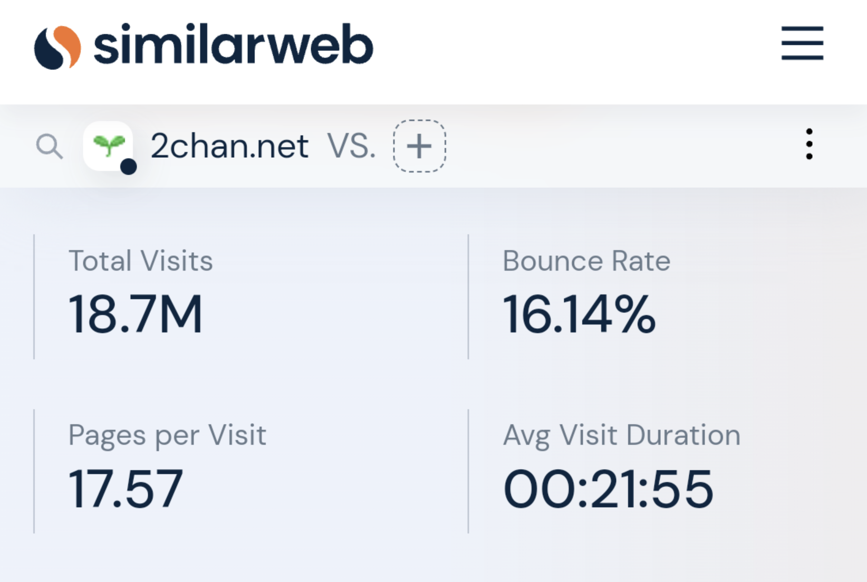Screen dimensions: 867x582
Task: Click the dark blue dot on the favicon
Action: (x=128, y=167)
